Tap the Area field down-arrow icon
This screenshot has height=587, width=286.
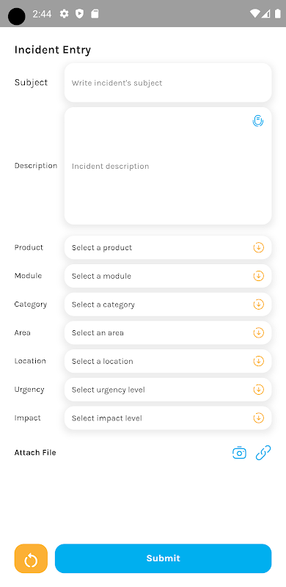pyautogui.click(x=259, y=332)
